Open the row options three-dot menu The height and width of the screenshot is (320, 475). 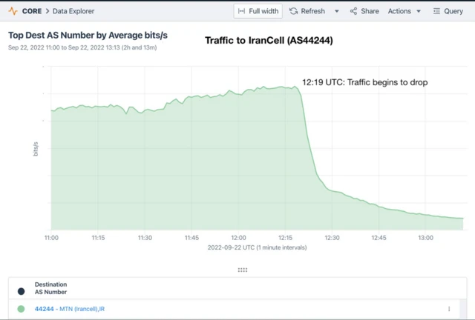pos(449,308)
